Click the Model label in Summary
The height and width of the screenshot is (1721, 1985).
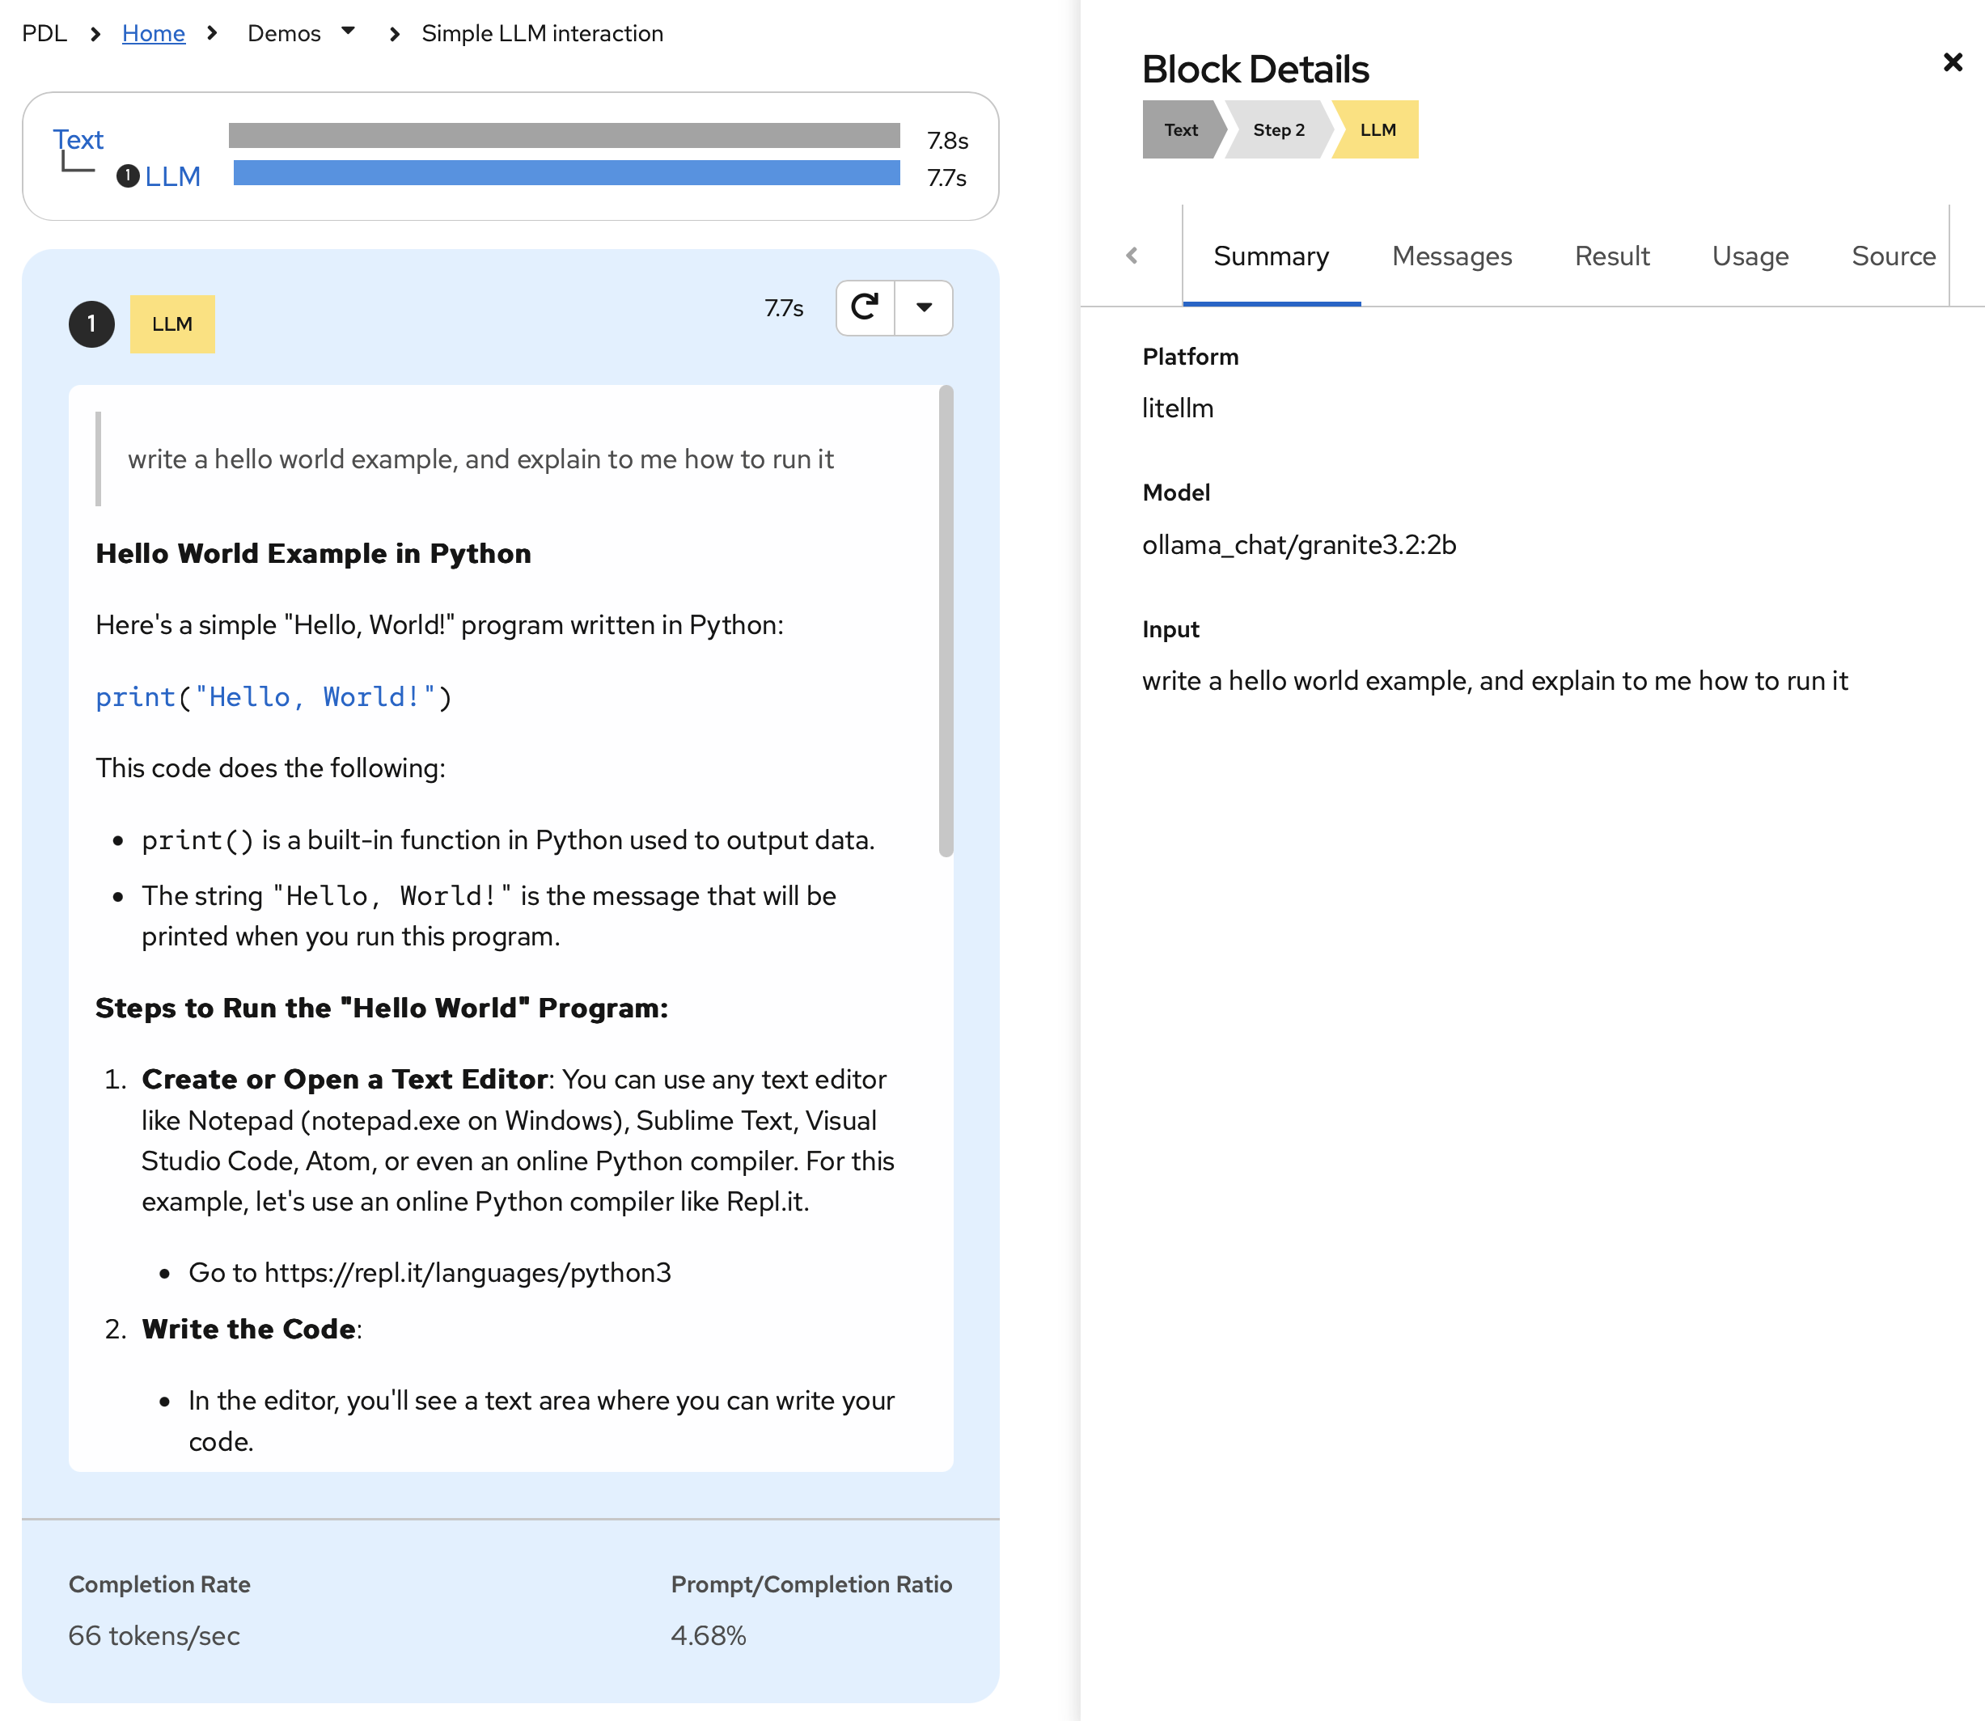[x=1175, y=493]
